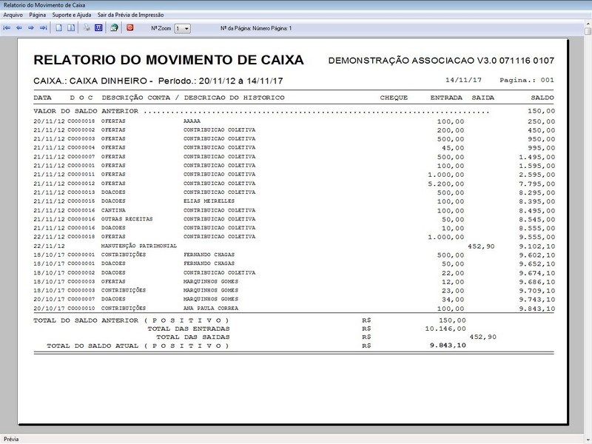Click Sair da Prévia de Impressão
The image size is (592, 444).
tap(131, 15)
